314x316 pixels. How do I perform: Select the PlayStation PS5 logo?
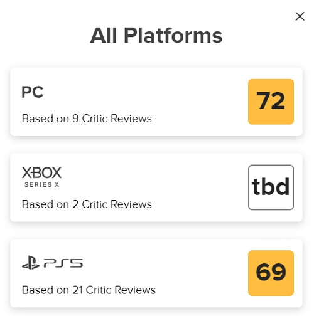(52, 263)
